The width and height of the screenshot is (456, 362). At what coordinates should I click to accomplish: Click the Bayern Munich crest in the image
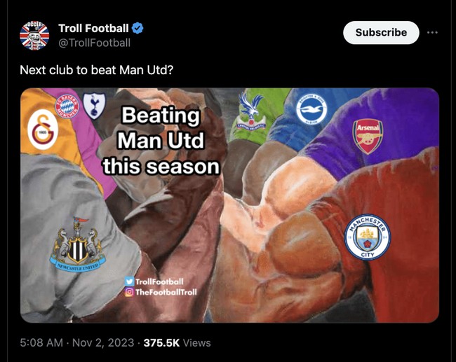[x=66, y=105]
